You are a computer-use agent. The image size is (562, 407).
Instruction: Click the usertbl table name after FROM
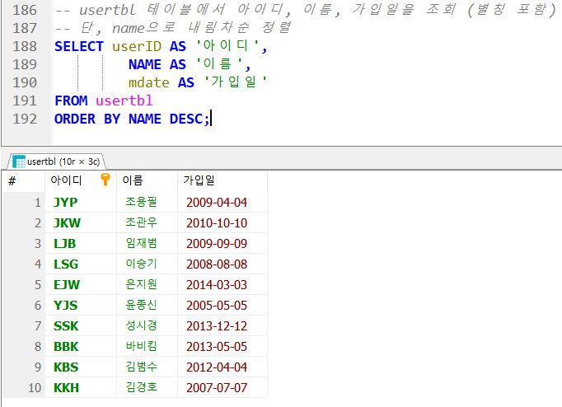point(124,101)
